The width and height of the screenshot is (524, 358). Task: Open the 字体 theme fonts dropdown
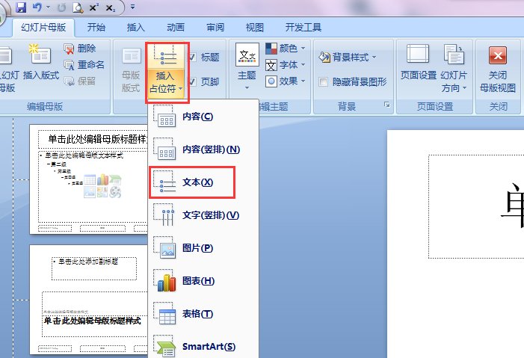[286, 64]
